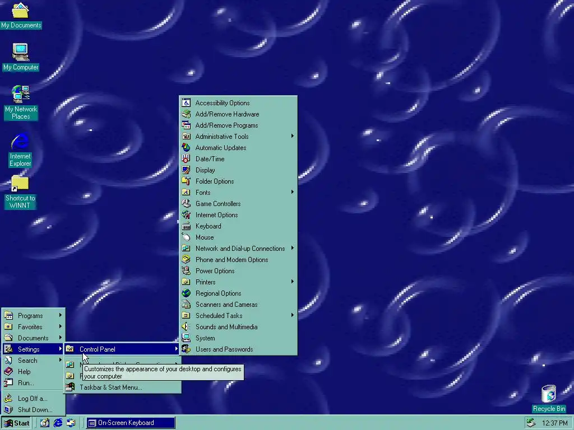Click the 12:37 PM system clock

tap(554, 423)
